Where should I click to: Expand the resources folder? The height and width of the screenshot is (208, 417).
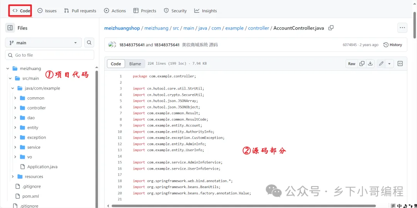coord(12,176)
